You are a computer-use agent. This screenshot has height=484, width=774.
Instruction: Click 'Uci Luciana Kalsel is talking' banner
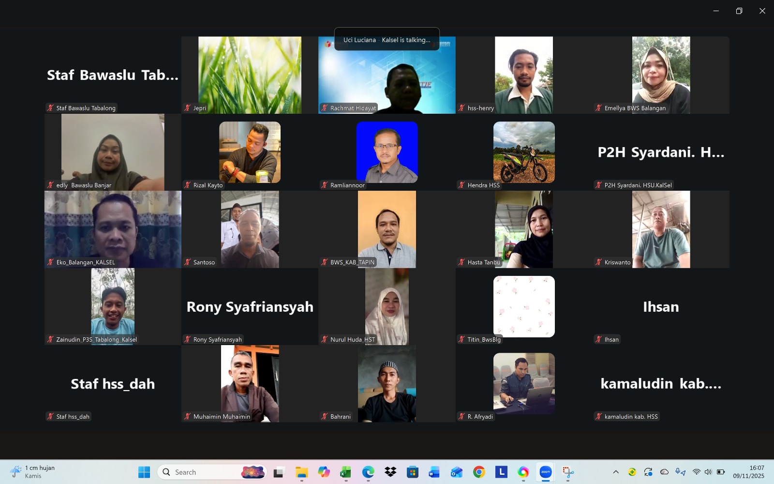click(x=387, y=40)
